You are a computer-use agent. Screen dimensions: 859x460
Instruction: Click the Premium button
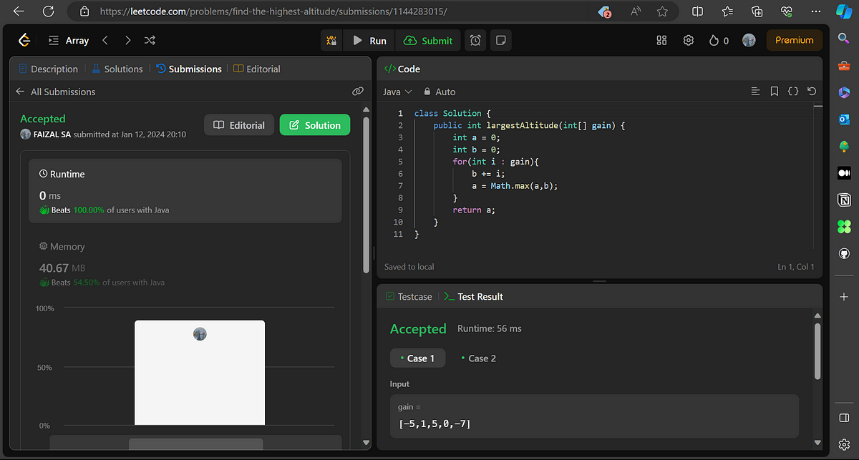tap(794, 41)
